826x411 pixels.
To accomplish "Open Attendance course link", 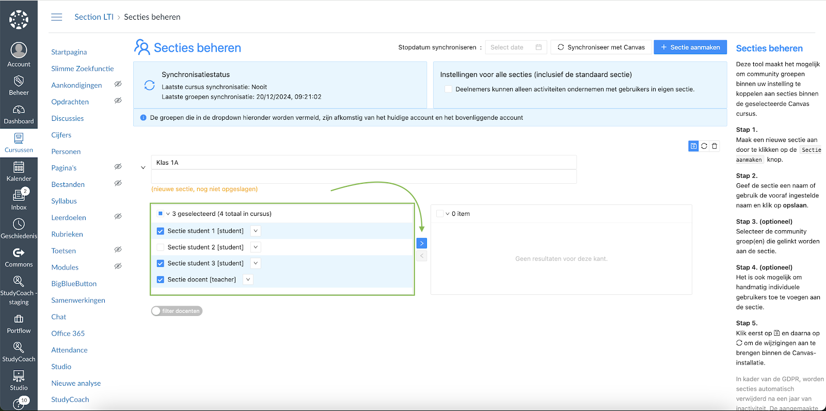I will pyautogui.click(x=70, y=350).
